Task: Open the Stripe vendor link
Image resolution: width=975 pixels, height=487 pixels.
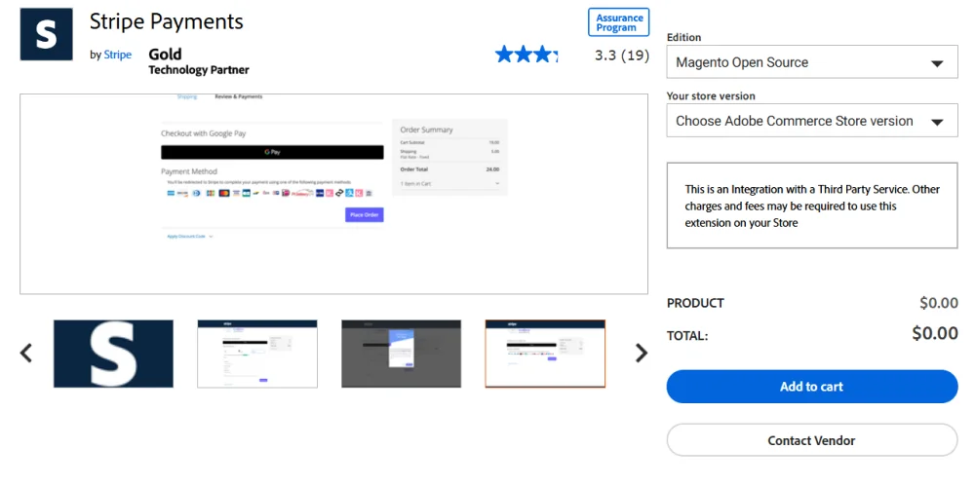Action: pyautogui.click(x=118, y=55)
